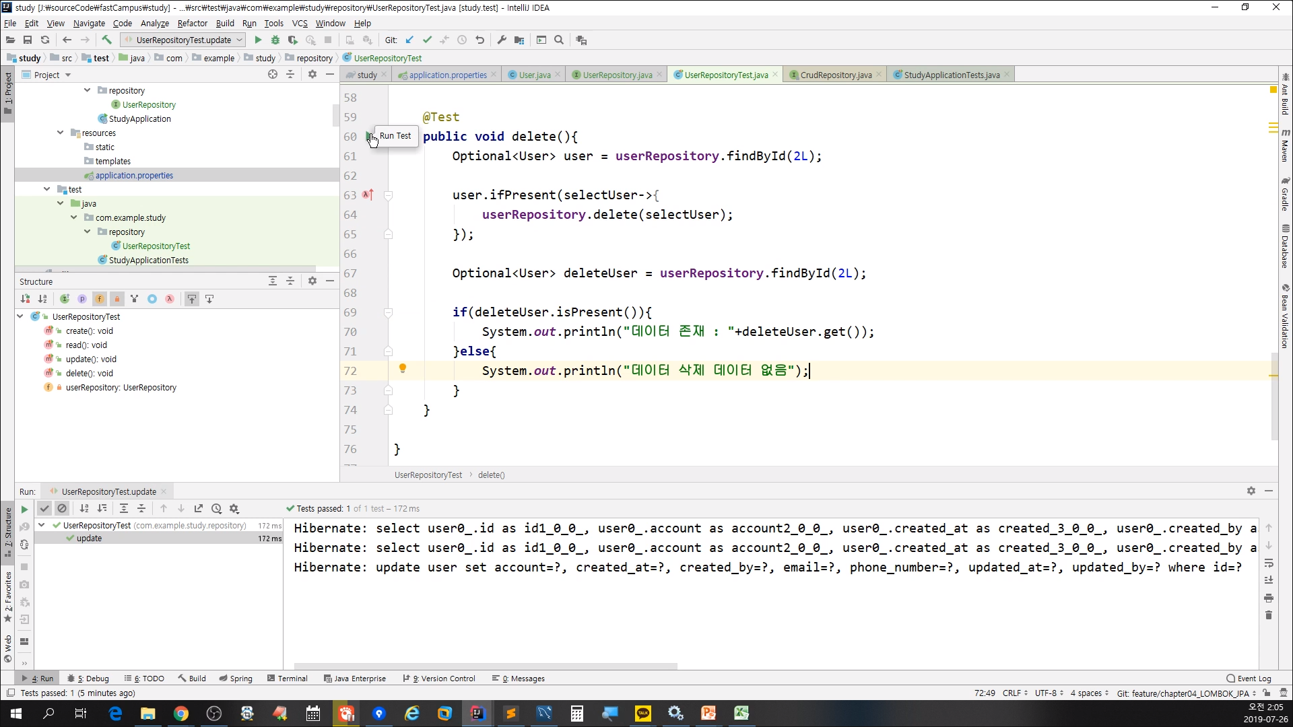Start debugging with the green bug icon
The image size is (1293, 727).
[275, 40]
